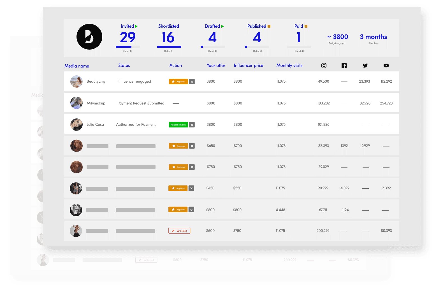The width and height of the screenshot is (436, 293).
Task: Click BeautyEmy's Instagram count 49.500
Action: [x=324, y=82]
